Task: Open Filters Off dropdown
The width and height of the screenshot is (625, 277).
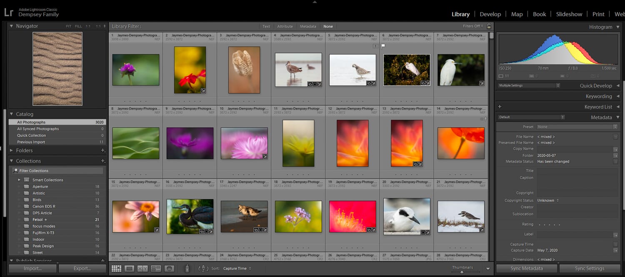Action: [x=473, y=26]
